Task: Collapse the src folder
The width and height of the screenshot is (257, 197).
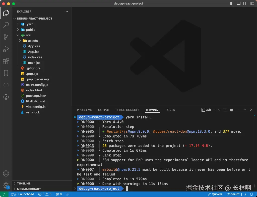Action: click(x=18, y=35)
